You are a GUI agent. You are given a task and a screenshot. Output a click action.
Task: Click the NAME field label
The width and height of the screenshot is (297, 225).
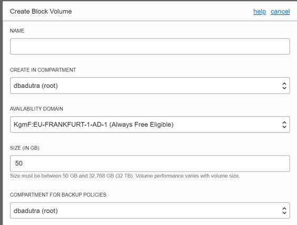[17, 31]
